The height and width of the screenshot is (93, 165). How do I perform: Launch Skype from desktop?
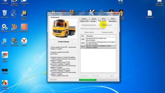(5, 42)
